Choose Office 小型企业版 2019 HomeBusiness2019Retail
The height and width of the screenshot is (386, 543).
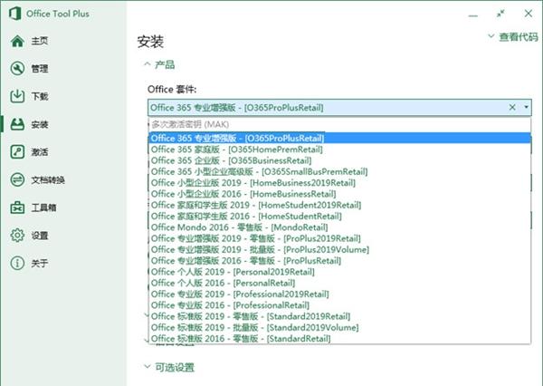coord(339,183)
